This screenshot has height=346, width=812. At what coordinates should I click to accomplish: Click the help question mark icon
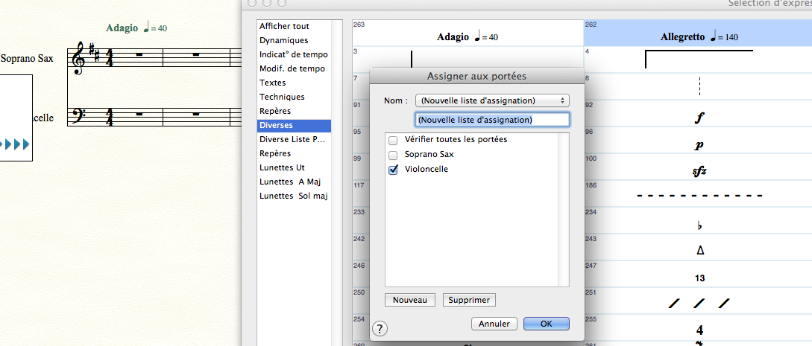380,329
